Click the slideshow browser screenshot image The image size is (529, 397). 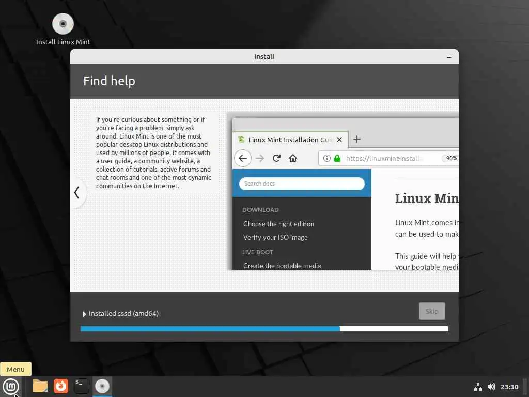coord(343,191)
